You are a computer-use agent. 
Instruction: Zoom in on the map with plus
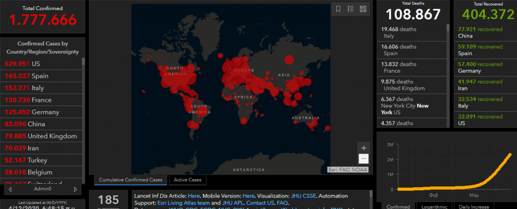364,148
